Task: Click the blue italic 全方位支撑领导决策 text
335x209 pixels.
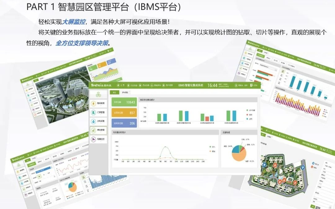Action: pyautogui.click(x=82, y=43)
